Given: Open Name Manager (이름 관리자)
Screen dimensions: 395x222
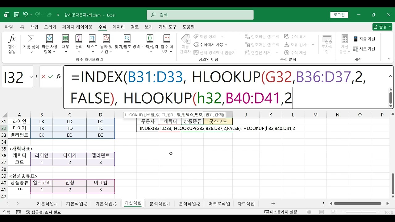Looking at the screenshot, I should coord(185,44).
